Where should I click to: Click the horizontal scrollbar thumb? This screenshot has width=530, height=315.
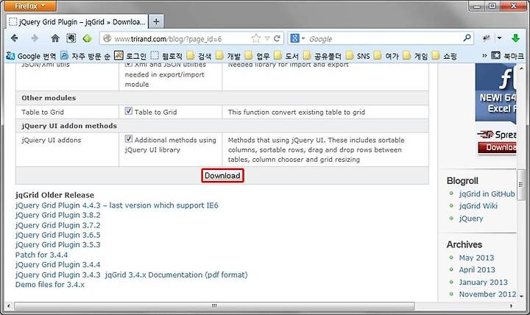pyautogui.click(x=214, y=306)
